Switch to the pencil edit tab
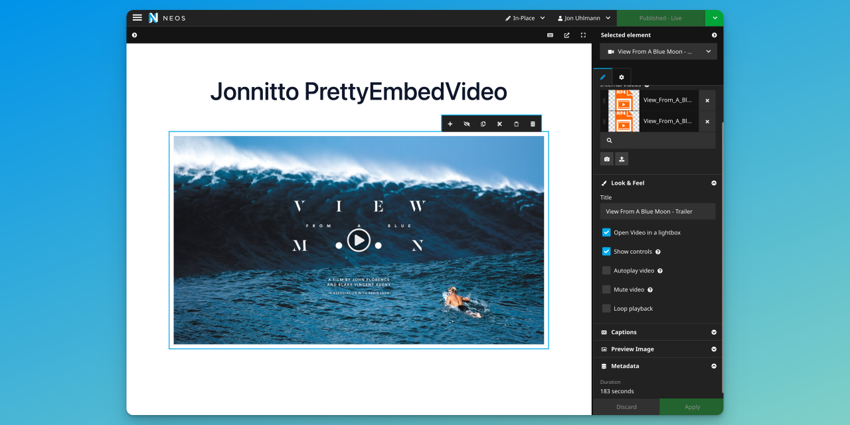Viewport: 850px width, 425px height. click(603, 77)
